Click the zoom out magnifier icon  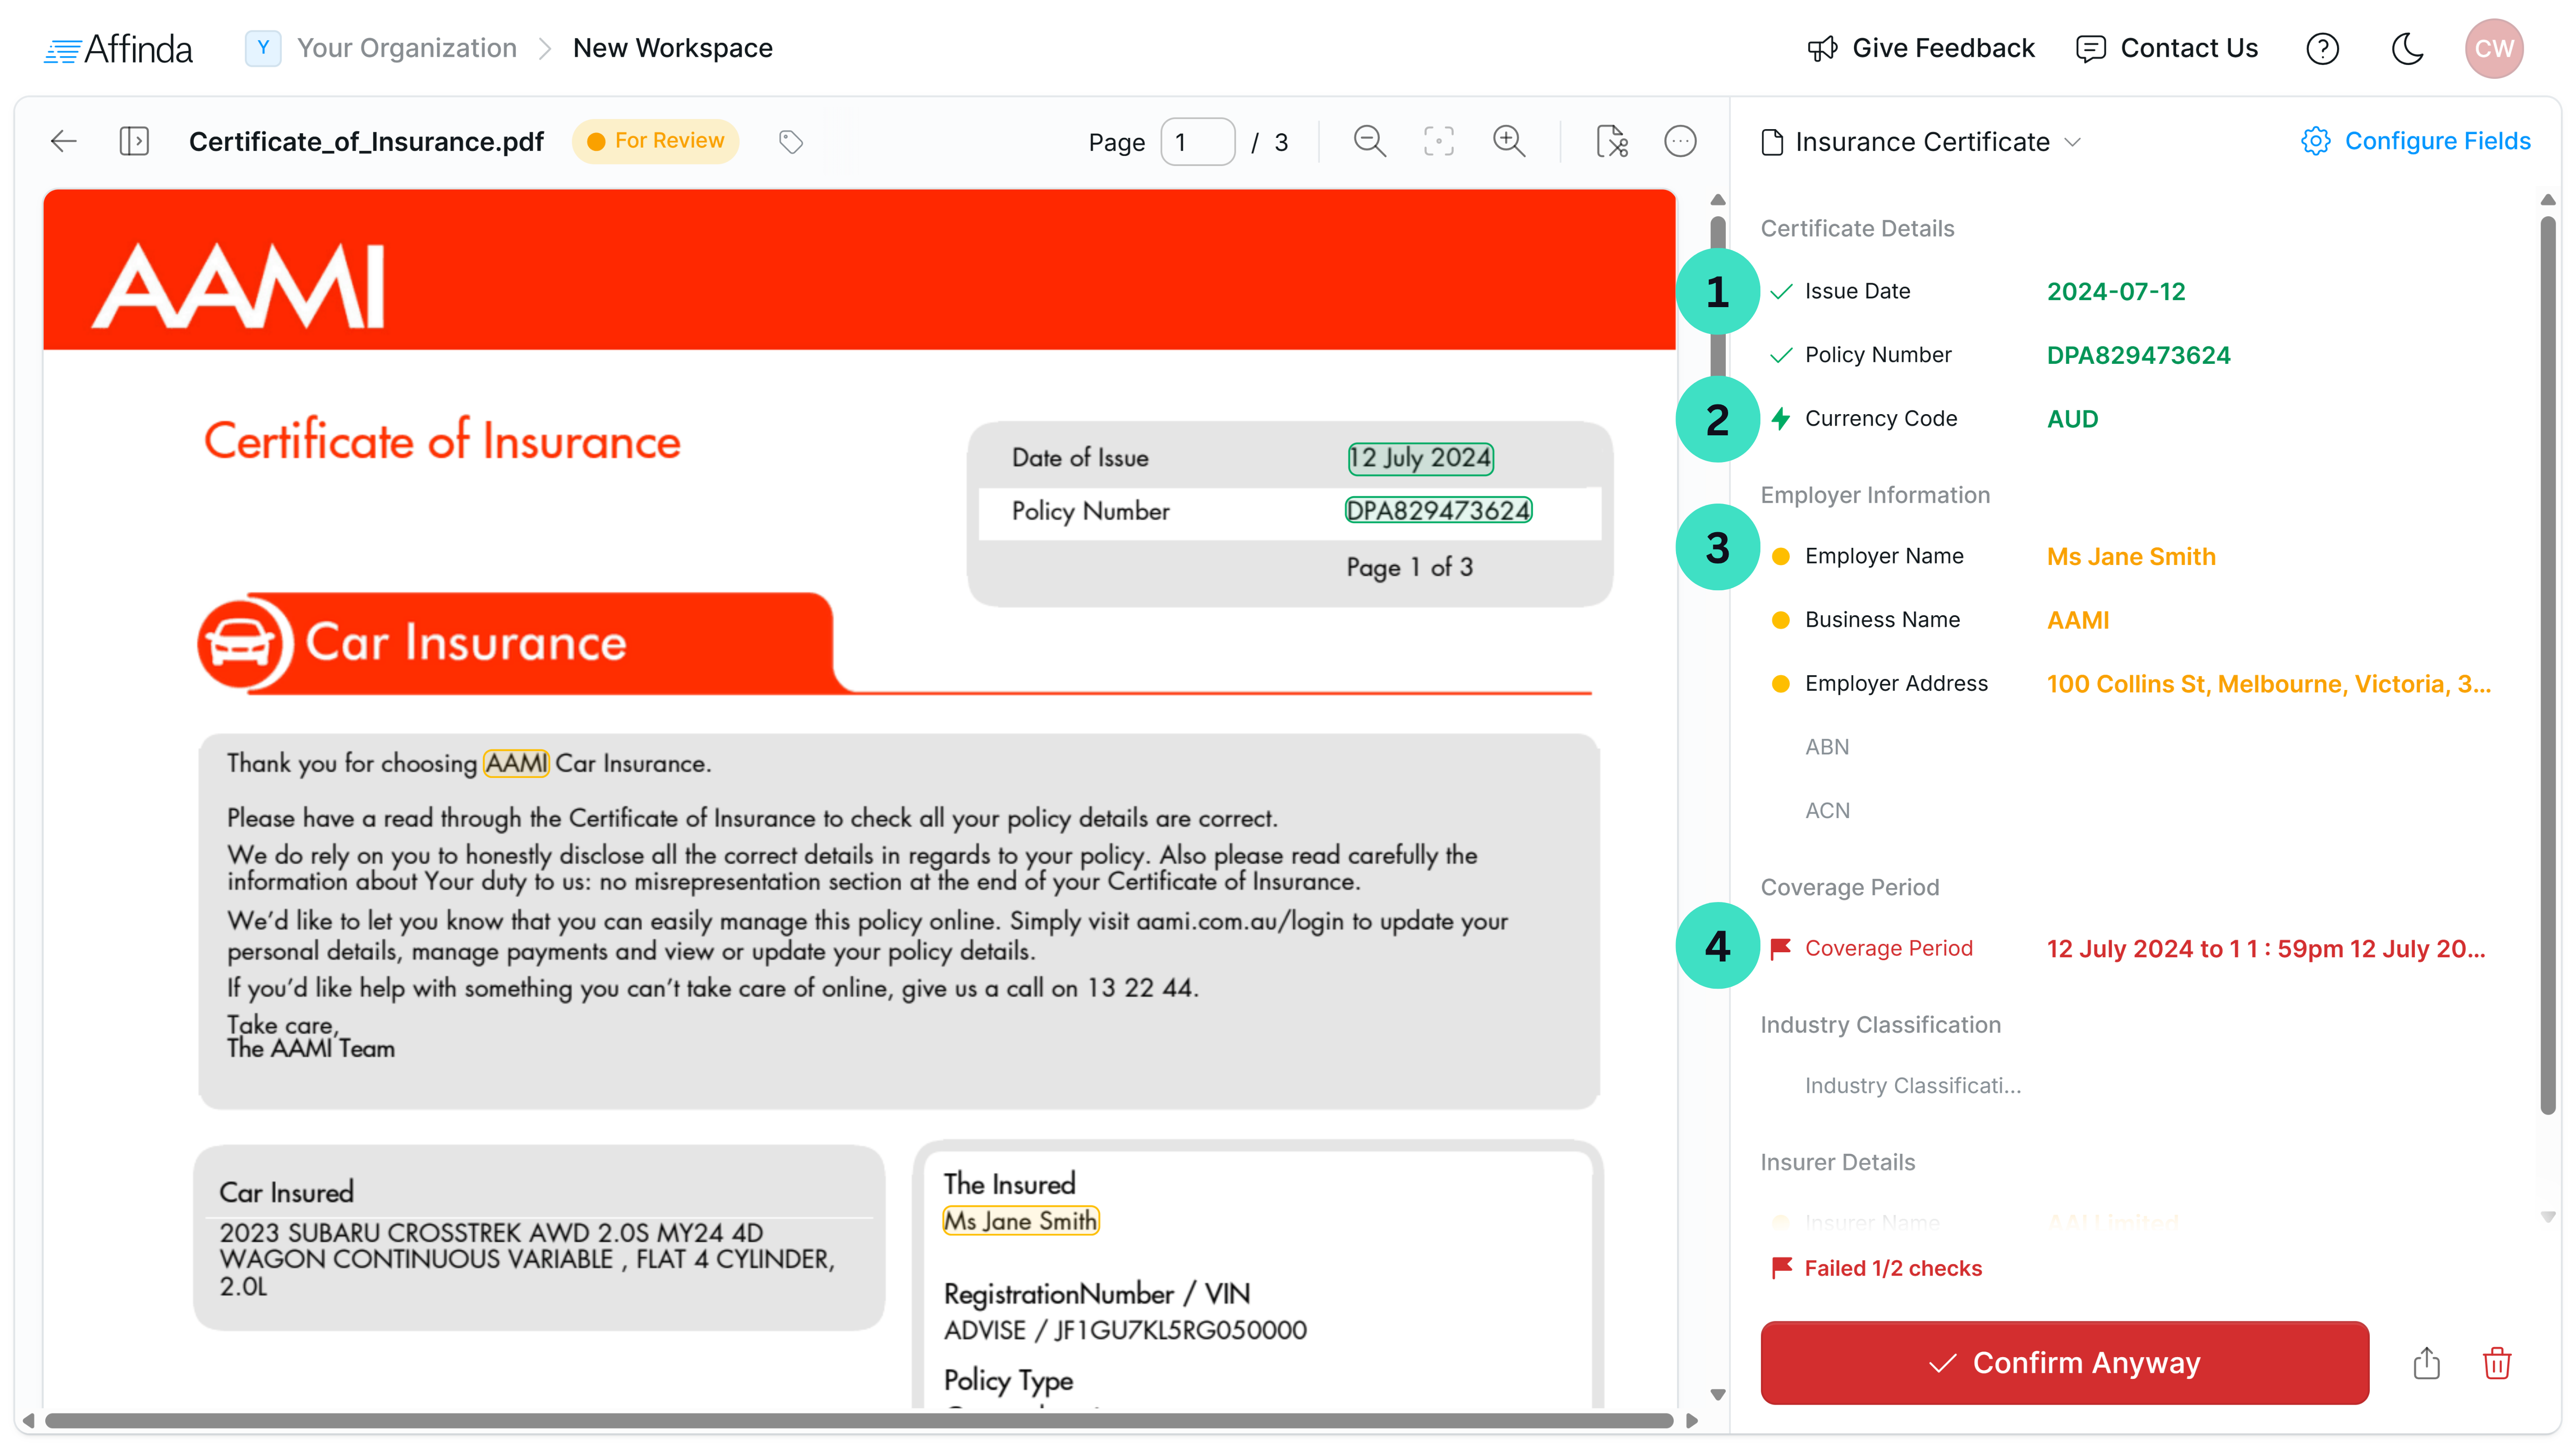[1370, 141]
